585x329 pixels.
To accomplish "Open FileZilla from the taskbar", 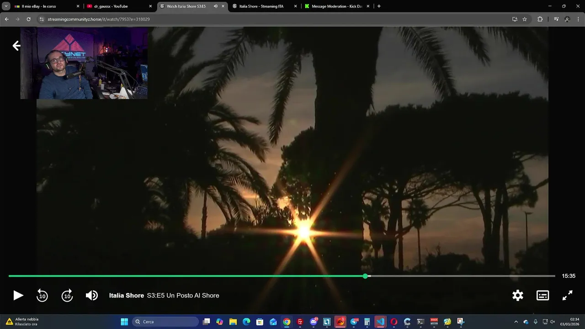I will pos(300,322).
